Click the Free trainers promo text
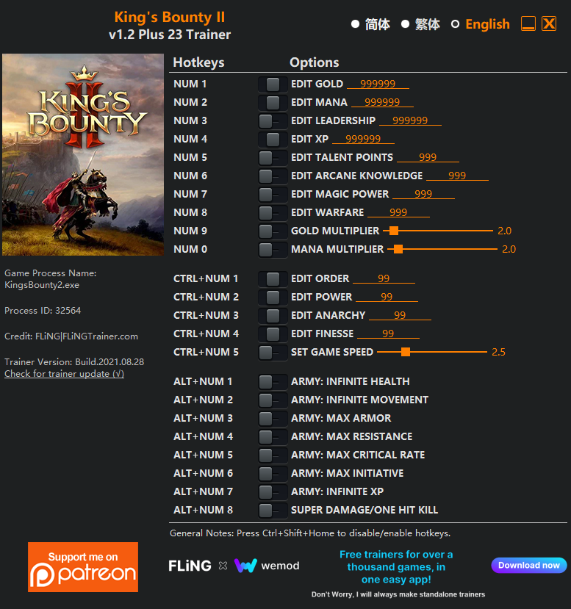Viewport: 571px width, 609px height. 396,566
